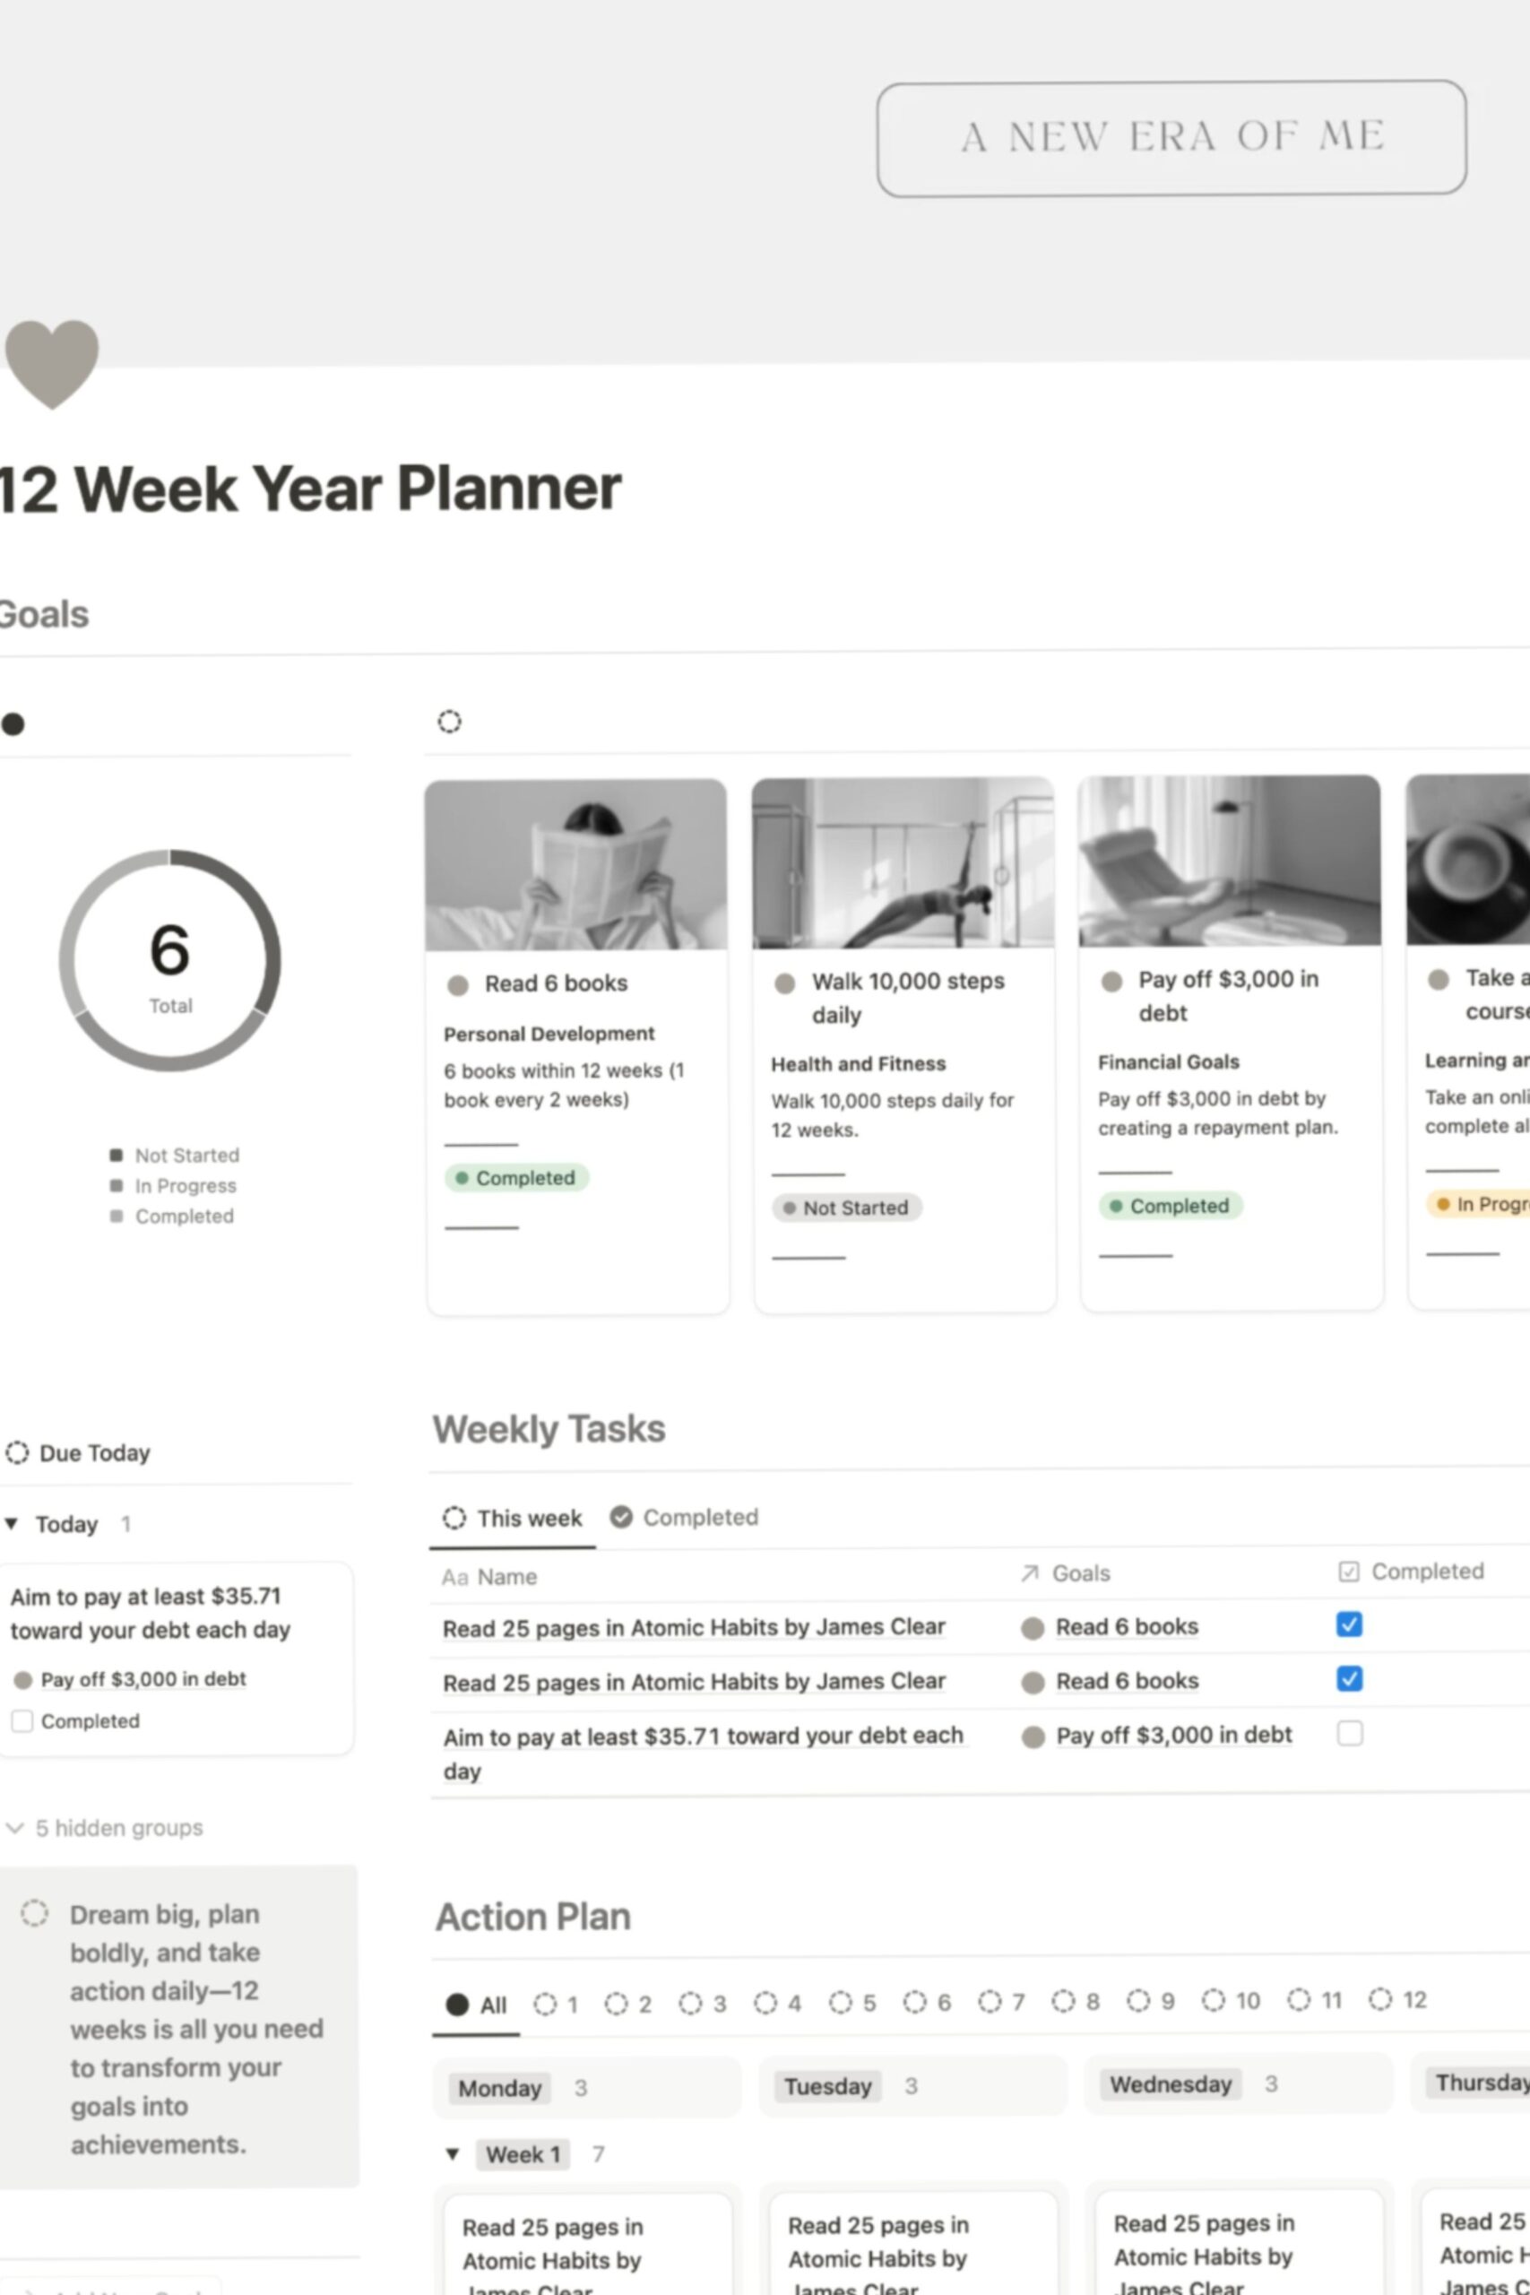Screen dimensions: 1530x2295
Task: Check the Aim to pay $35.71 task checkbox
Action: pos(1350,1734)
